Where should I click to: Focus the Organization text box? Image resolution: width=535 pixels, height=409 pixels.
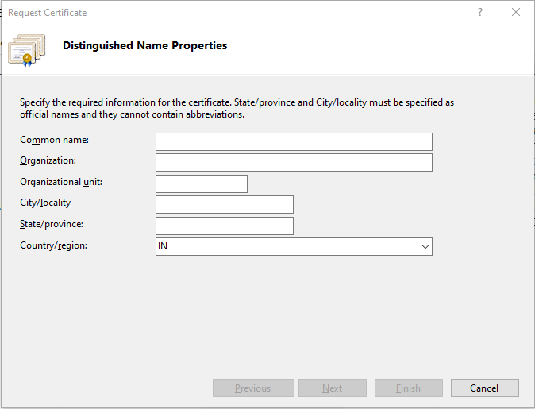294,163
